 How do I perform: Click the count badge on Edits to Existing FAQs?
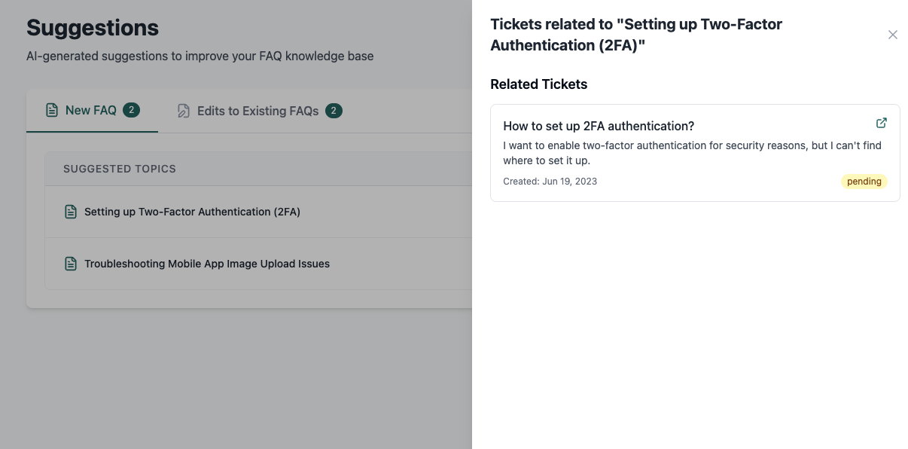click(x=334, y=111)
